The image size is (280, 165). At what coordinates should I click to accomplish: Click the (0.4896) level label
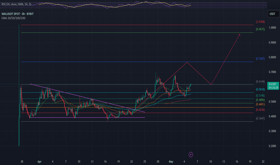click(x=260, y=100)
